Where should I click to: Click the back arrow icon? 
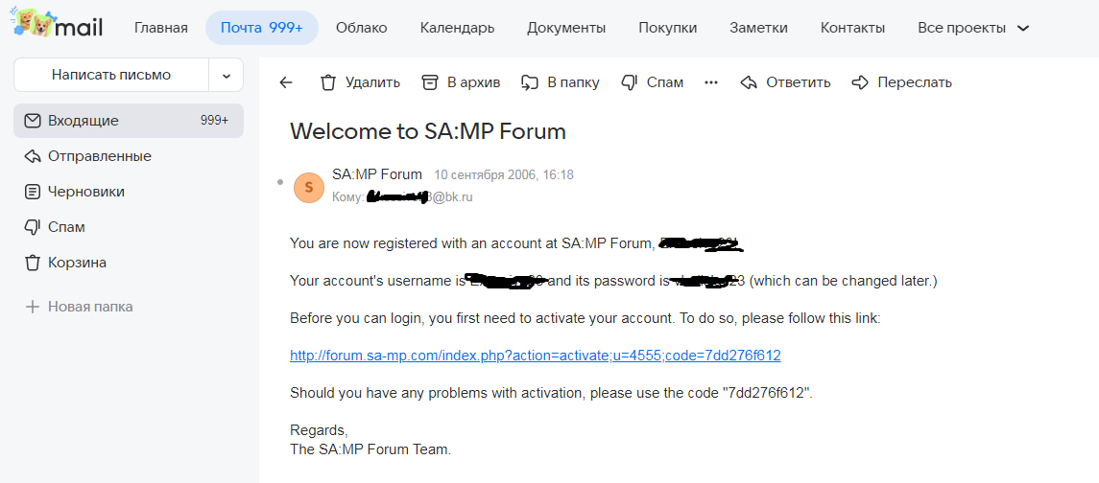[286, 82]
